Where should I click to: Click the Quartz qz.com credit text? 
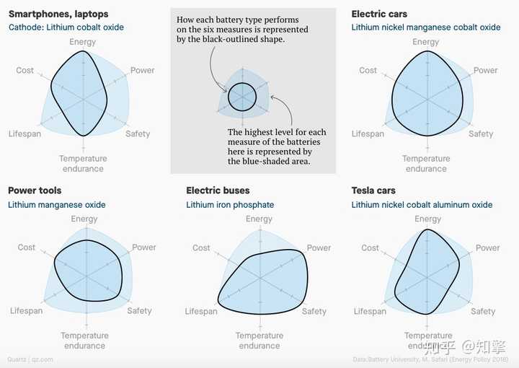click(x=30, y=359)
